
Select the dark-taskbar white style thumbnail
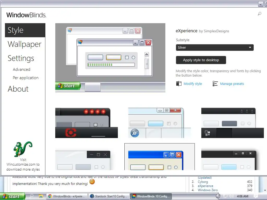coord(232,123)
